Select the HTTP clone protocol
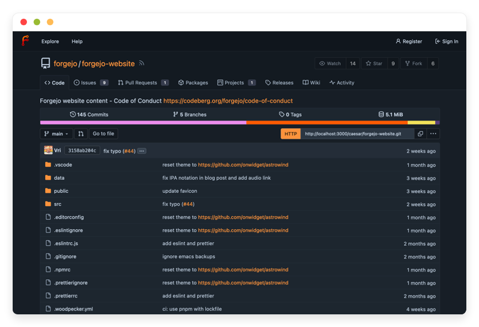This screenshot has width=479, height=327. coord(291,134)
